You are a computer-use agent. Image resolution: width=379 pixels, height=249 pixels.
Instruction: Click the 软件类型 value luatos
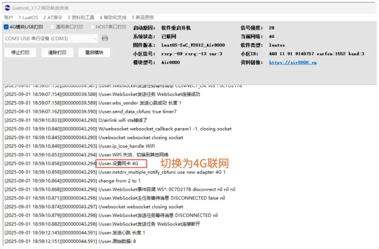(277, 45)
